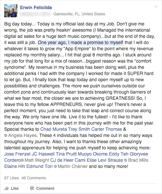This screenshot has width=162, height=194.
Task: Click the icon beside Matt Weight
Action: coord(22,160)
